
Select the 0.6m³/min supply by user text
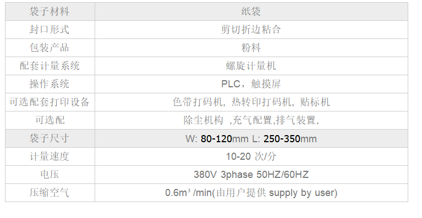(x=251, y=193)
